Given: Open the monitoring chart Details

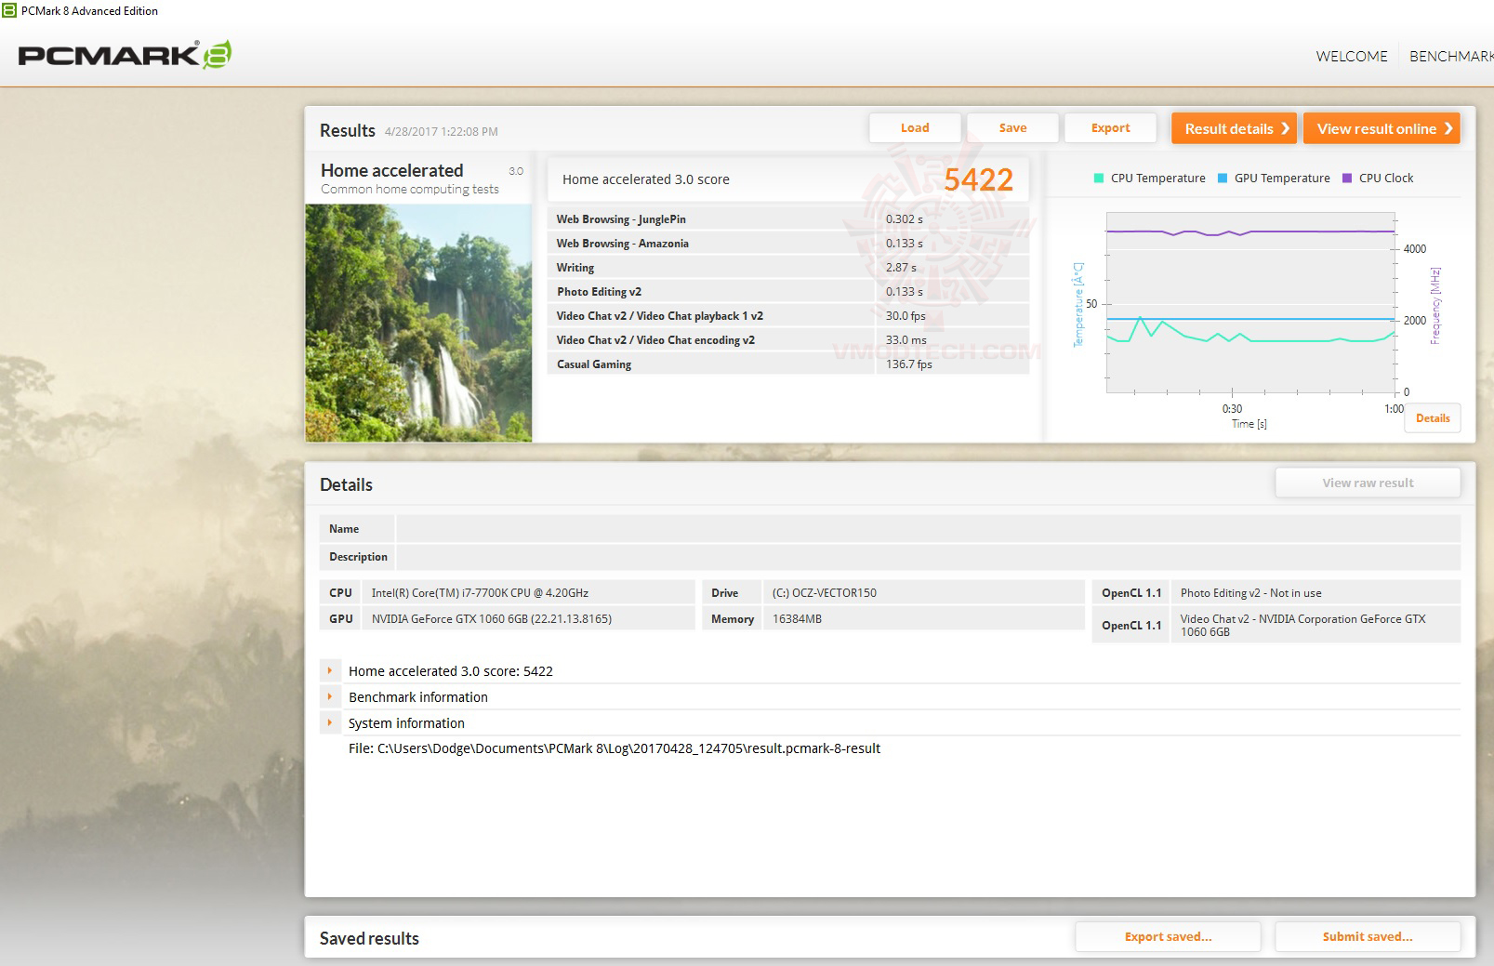Looking at the screenshot, I should 1433,418.
